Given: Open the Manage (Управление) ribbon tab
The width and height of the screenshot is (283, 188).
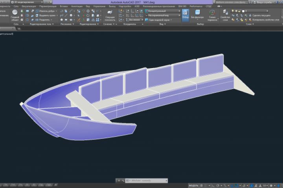Looking at the screenshot, I should 99,6.
